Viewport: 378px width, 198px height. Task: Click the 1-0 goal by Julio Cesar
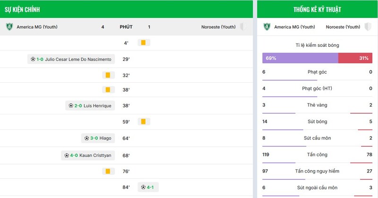tap(71, 59)
